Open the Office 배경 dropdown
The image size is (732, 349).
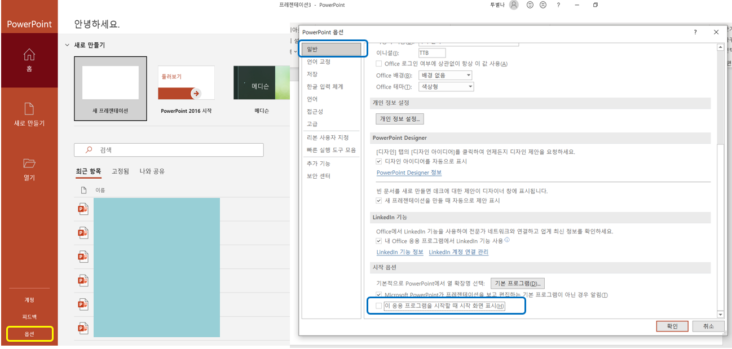coord(446,75)
